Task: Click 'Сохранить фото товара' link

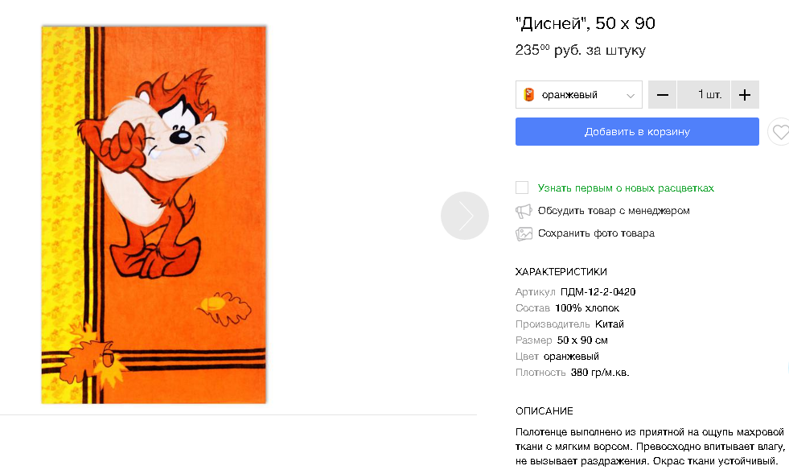Action: pos(596,233)
